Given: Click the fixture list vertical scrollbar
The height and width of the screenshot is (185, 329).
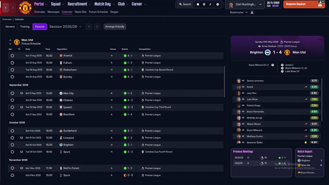Looking at the screenshot, I should point(224,82).
